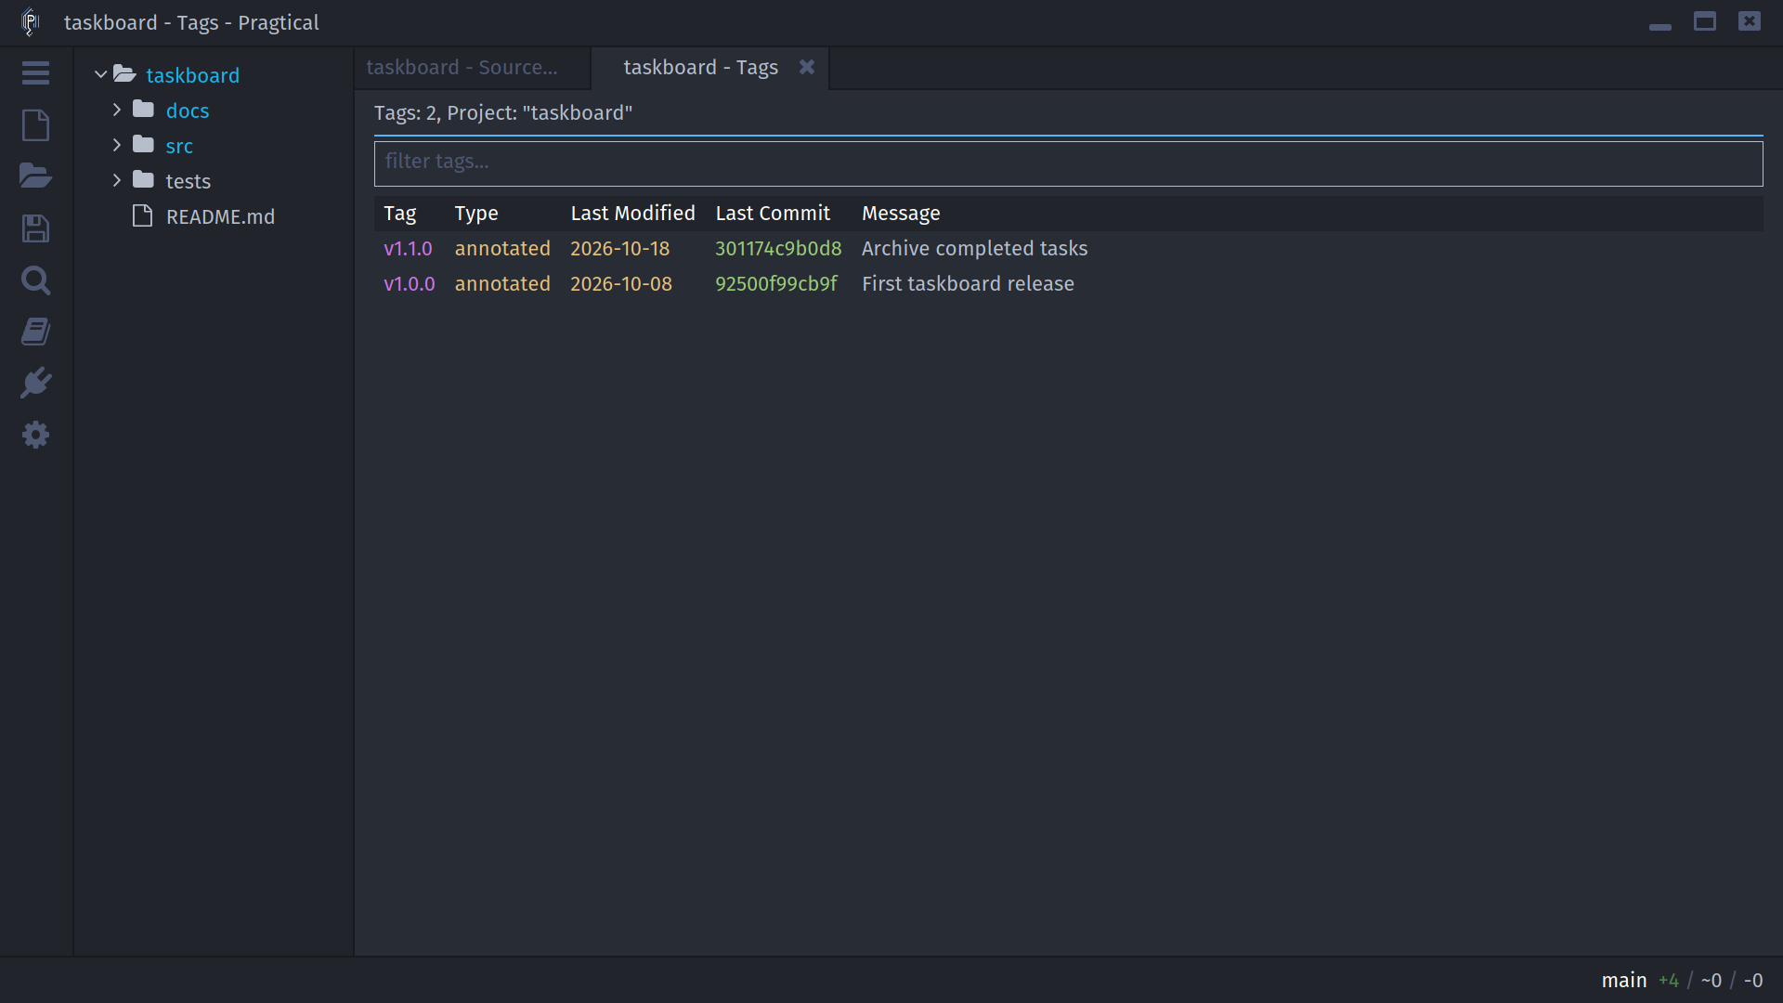Click the Message column header

click(901, 214)
